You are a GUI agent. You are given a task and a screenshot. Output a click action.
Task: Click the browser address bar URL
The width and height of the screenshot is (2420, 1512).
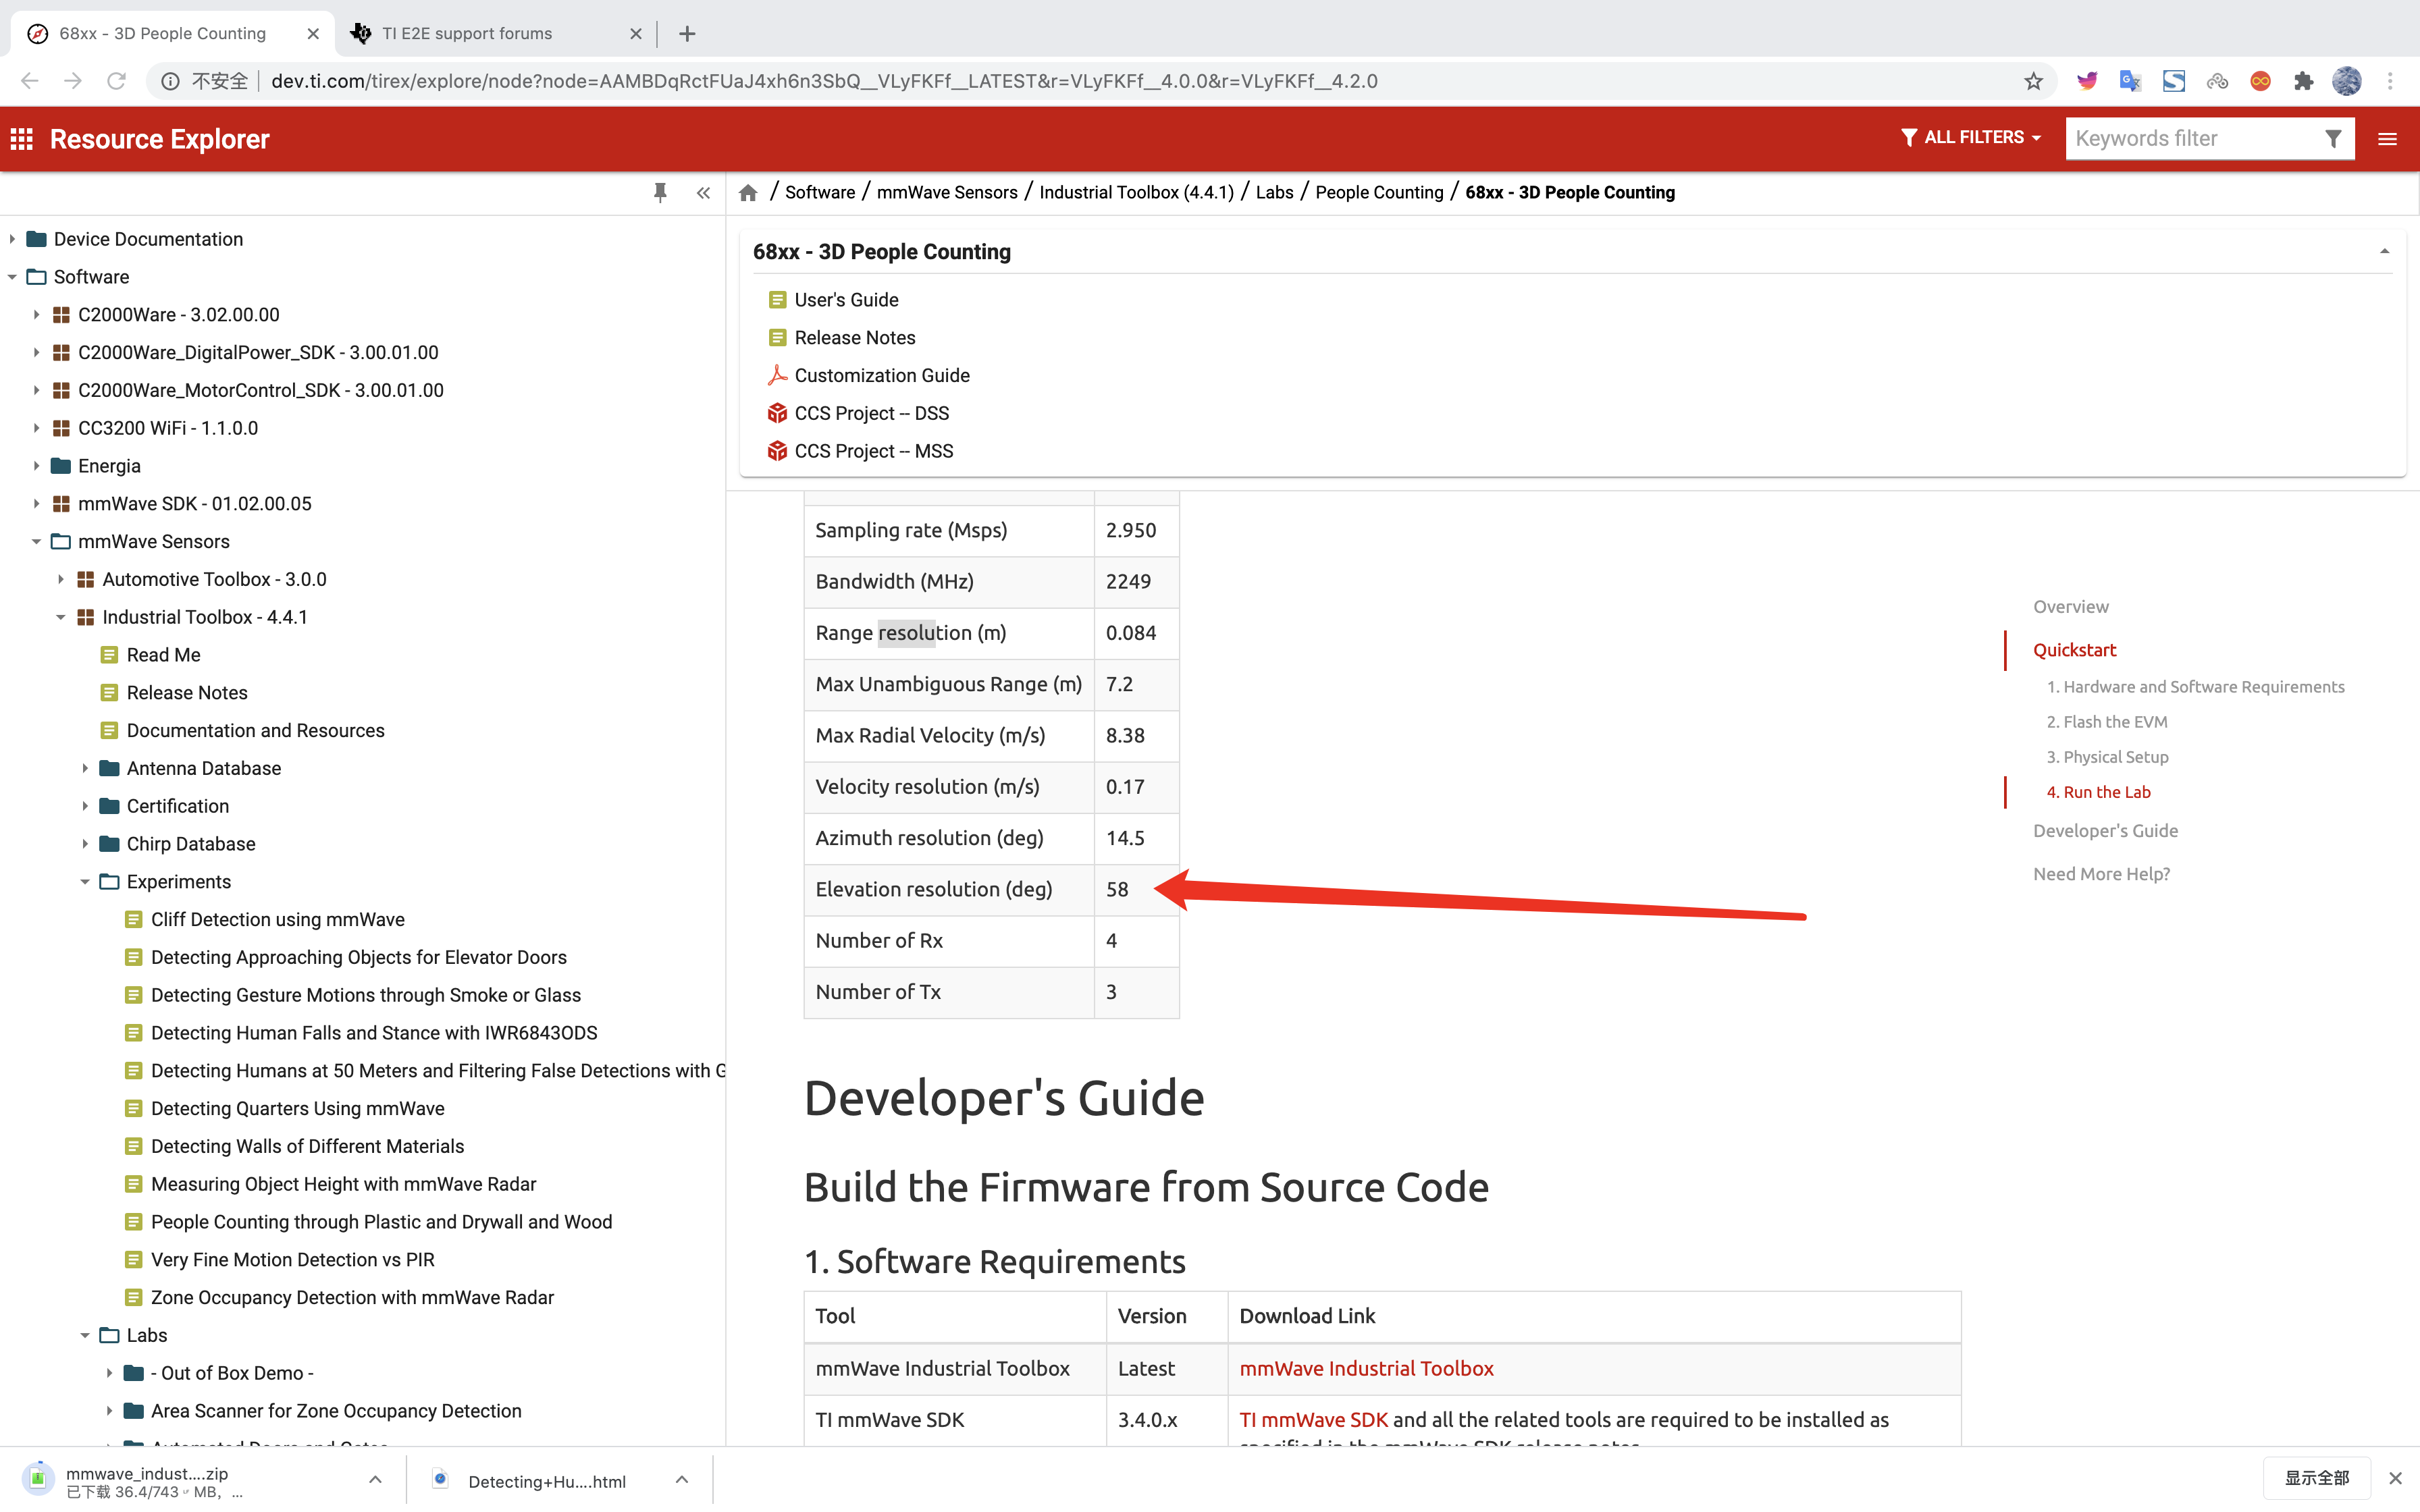tap(824, 81)
